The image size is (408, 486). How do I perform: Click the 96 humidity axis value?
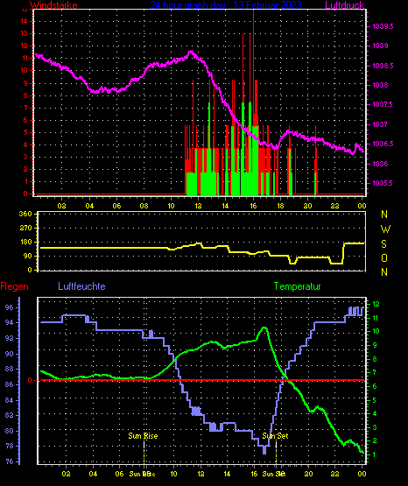coord(10,307)
